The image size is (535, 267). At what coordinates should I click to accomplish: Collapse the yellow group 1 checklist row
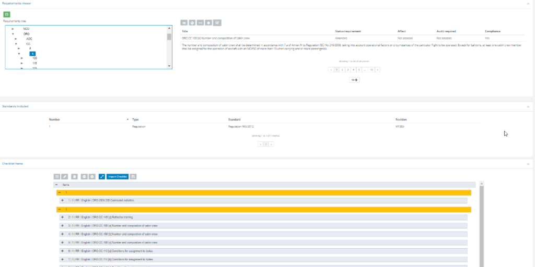(59, 192)
